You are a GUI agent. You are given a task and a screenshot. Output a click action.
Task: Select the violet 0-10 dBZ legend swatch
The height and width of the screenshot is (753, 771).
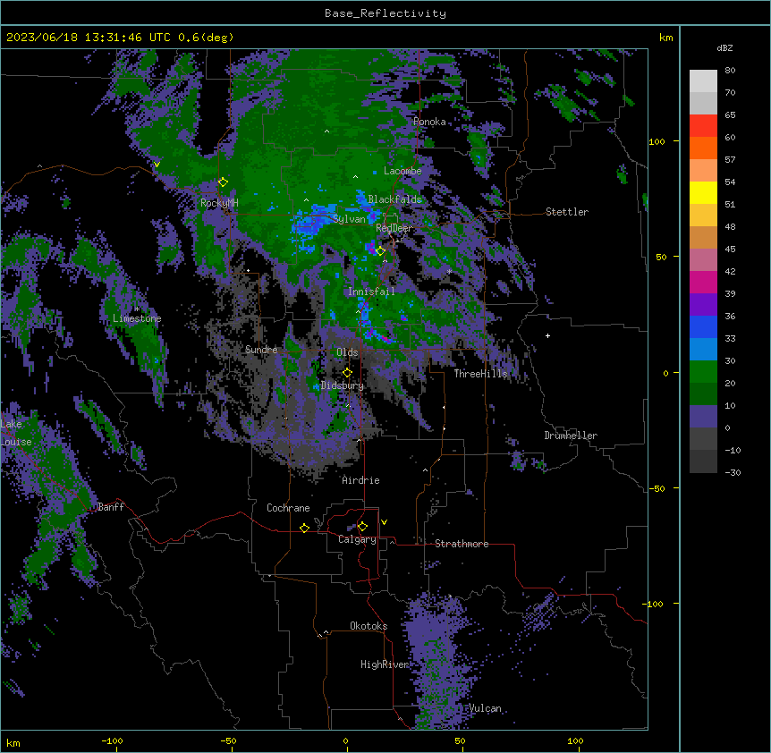point(703,417)
